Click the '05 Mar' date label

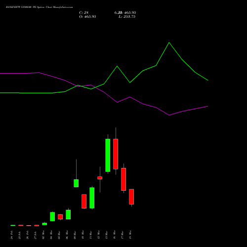59,235
